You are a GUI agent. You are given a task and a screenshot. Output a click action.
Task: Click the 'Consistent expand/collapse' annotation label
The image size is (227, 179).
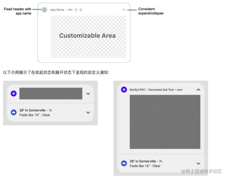151,11
